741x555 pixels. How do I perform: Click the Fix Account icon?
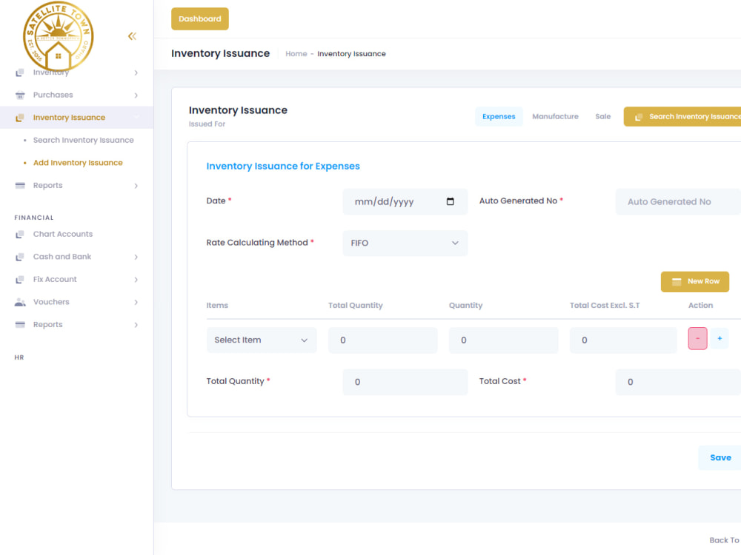[x=20, y=280]
